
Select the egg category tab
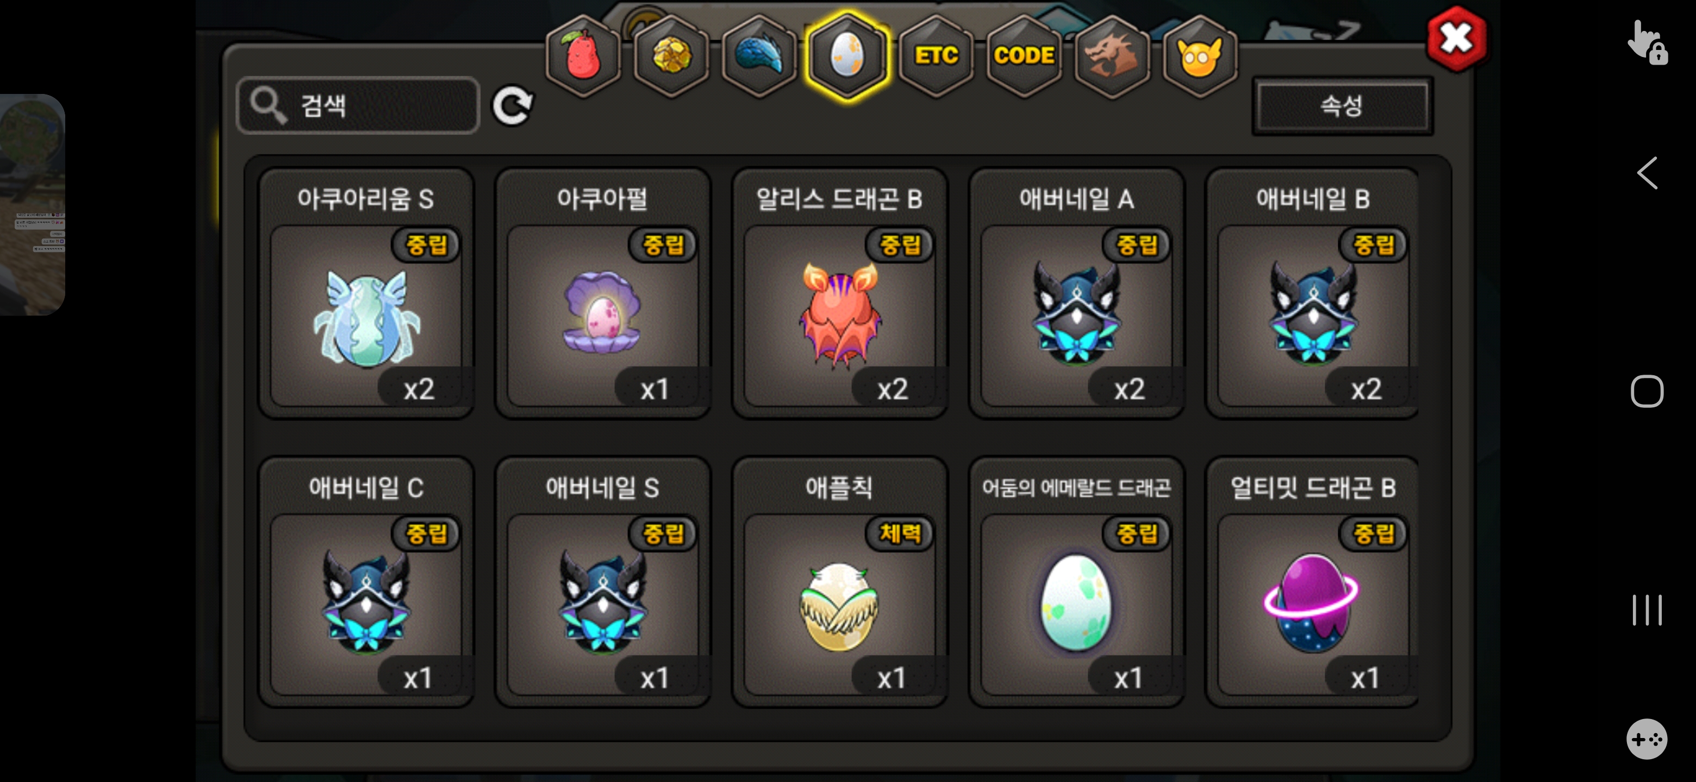pyautogui.click(x=847, y=56)
